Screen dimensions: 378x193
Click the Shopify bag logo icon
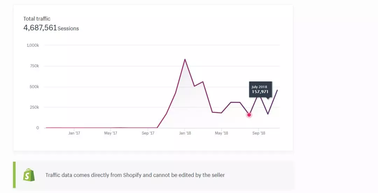coord(29,175)
